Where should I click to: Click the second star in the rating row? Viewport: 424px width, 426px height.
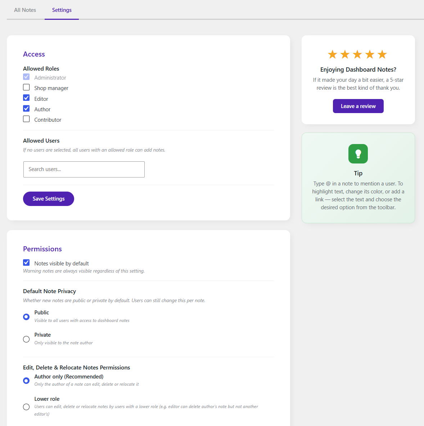(344, 54)
